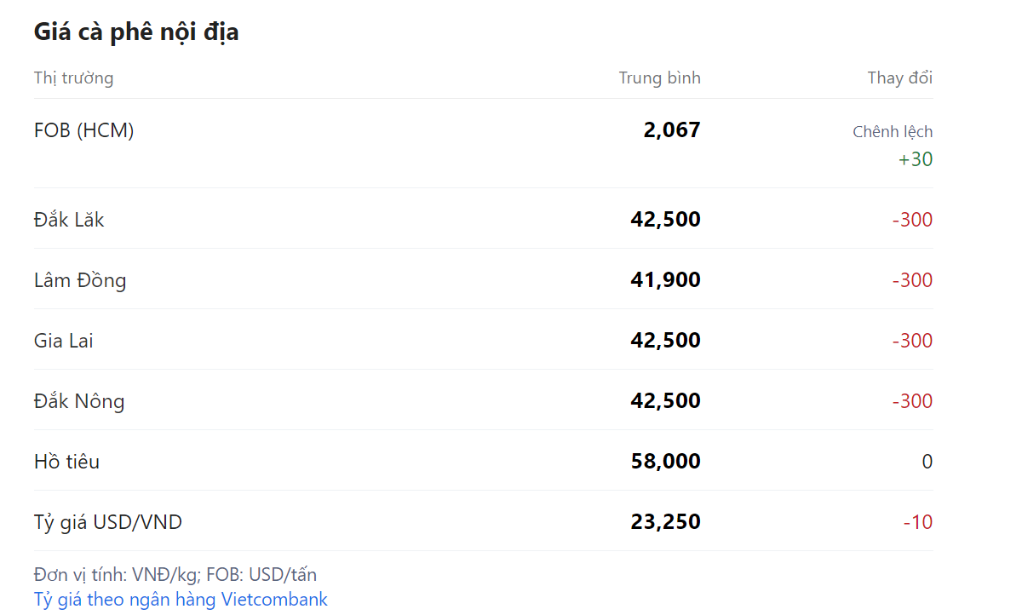This screenshot has width=1022, height=615.
Task: Select the pepper price 58,000
Action: [x=665, y=462]
